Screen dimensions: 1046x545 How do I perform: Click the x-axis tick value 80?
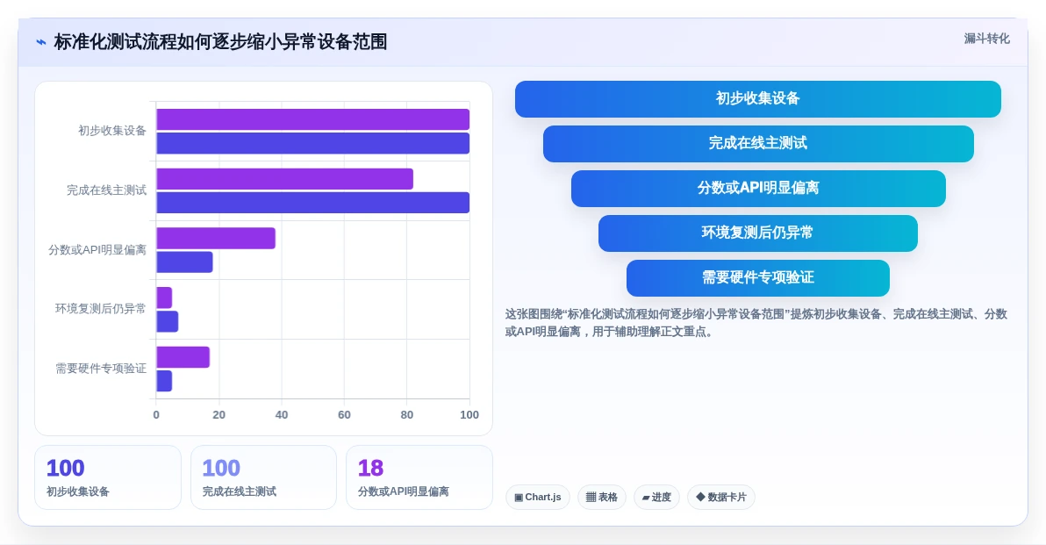[x=407, y=415]
